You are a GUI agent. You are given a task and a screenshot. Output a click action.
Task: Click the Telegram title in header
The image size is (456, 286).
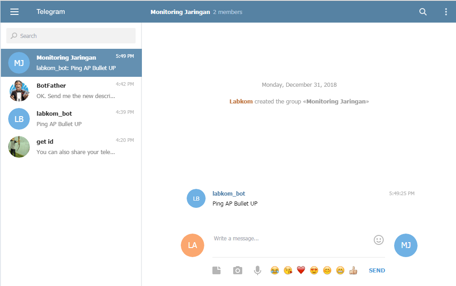tap(51, 12)
